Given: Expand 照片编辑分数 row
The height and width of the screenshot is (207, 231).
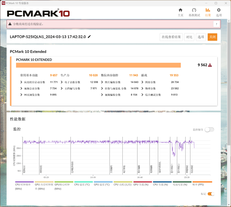Looking at the screenshot, I should pyautogui.click(x=102, y=82).
